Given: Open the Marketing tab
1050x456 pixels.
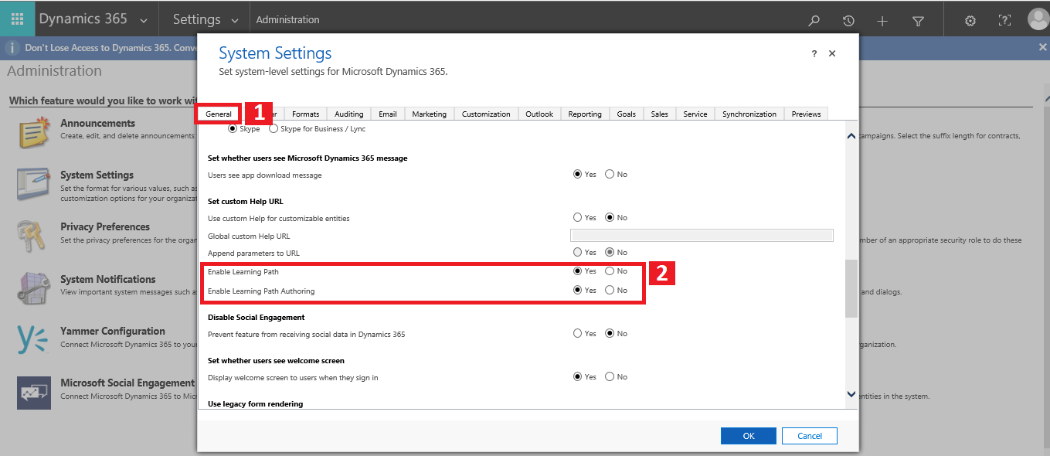Looking at the screenshot, I should pyautogui.click(x=429, y=114).
